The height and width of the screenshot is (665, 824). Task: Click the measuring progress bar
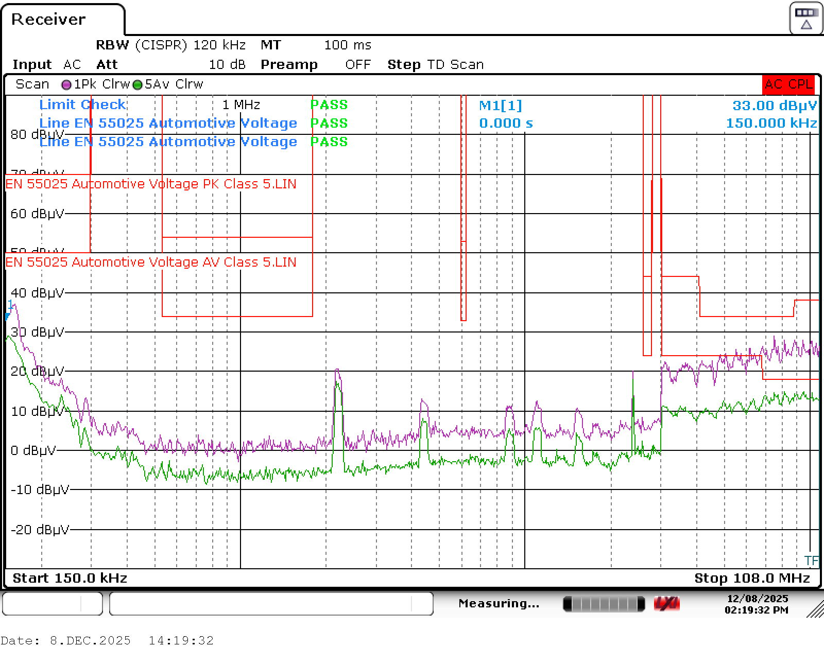pos(604,604)
